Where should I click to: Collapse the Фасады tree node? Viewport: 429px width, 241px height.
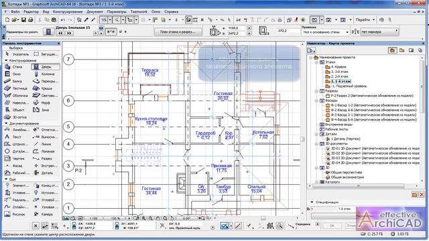pos(316,100)
